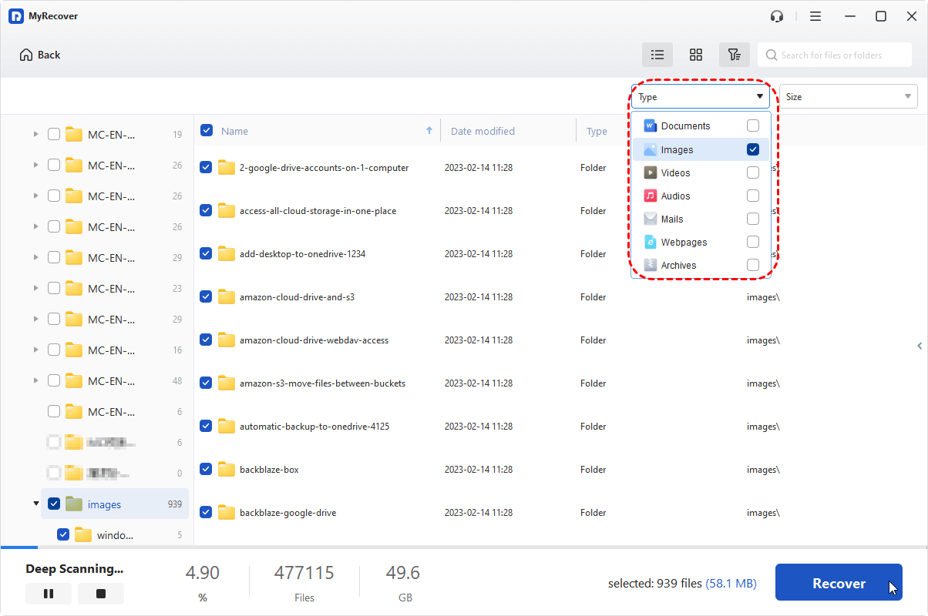Click the images folder icon in tree

click(x=74, y=504)
